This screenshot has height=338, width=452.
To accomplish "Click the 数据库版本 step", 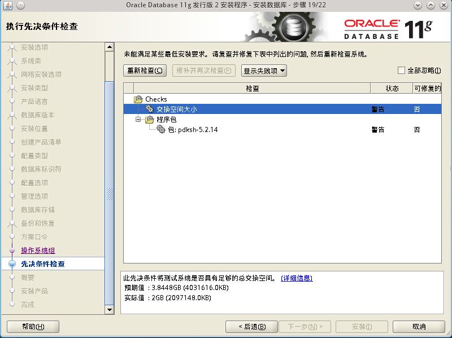I will [37, 115].
